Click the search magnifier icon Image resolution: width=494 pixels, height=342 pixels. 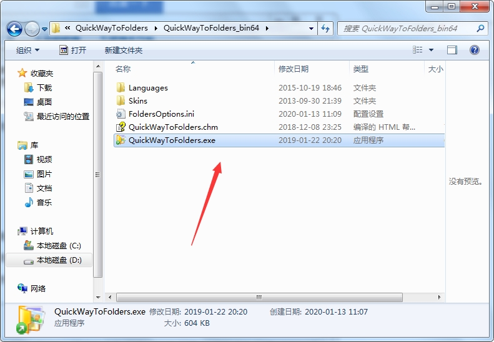[480, 29]
